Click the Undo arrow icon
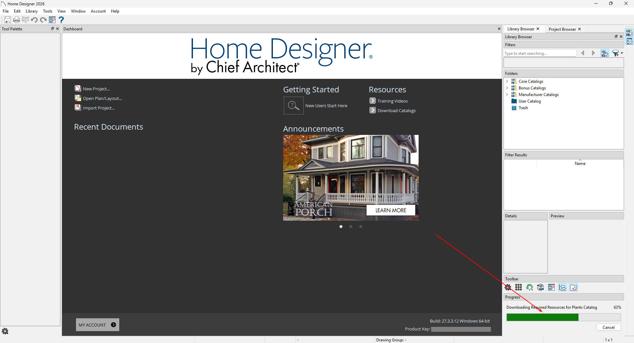The image size is (634, 343). coord(34,20)
